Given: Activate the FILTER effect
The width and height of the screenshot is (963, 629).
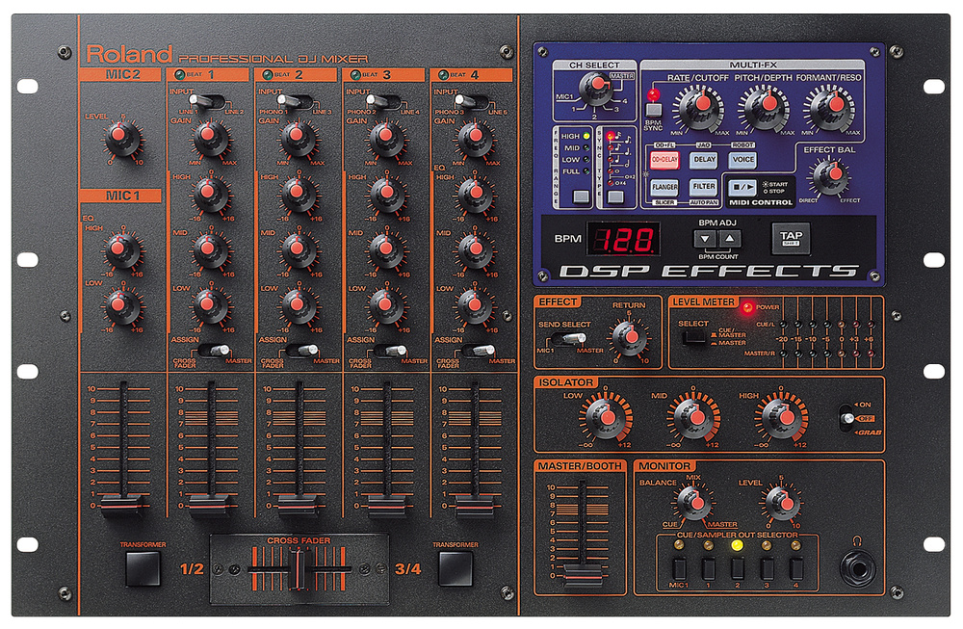Looking at the screenshot, I should tap(706, 187).
